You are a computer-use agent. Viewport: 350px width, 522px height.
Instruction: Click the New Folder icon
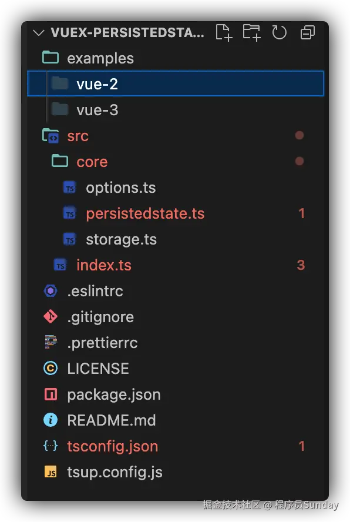coord(251,33)
